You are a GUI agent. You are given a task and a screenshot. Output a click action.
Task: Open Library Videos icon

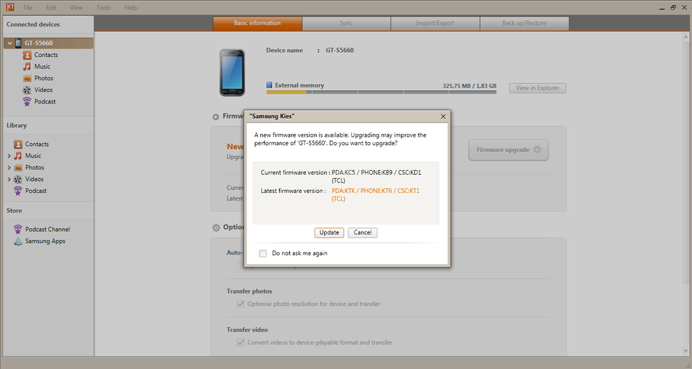[x=17, y=179]
